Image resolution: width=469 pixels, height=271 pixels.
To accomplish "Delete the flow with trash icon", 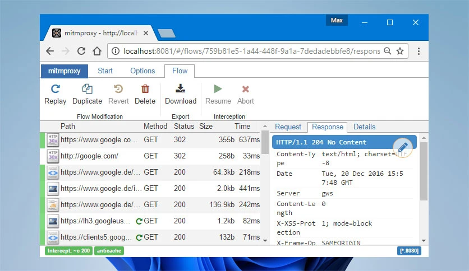I will click(145, 89).
